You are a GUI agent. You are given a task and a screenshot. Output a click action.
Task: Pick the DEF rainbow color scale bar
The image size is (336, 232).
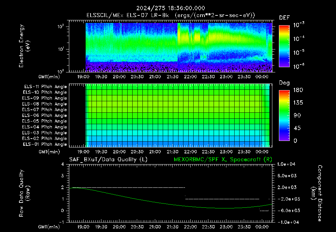pyautogui.click(x=284, y=46)
